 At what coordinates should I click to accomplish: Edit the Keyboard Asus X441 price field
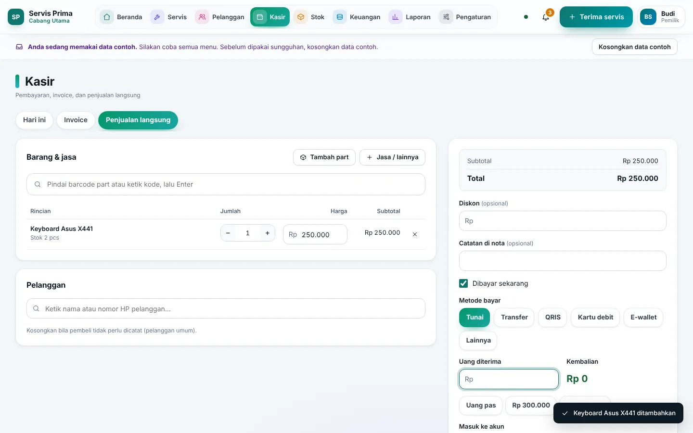(315, 234)
